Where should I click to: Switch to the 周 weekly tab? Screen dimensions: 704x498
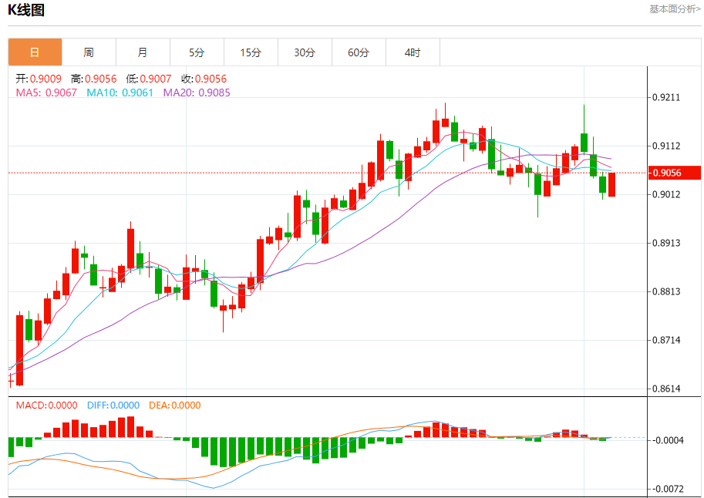[x=89, y=52]
